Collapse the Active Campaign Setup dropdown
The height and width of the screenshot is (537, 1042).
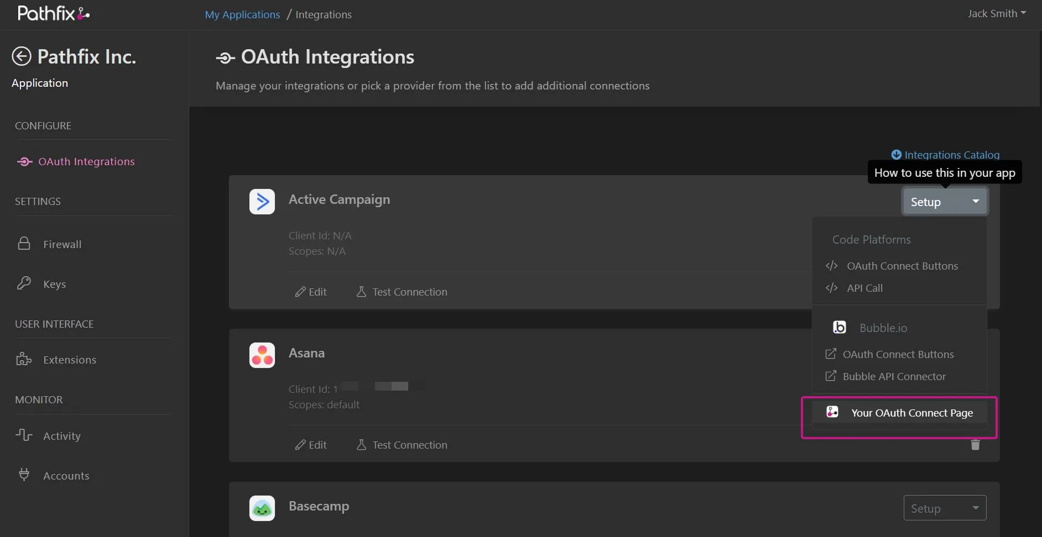945,202
